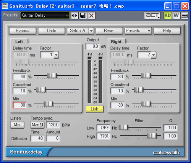
Task: Click the High filter frequency slider
Action: pos(140,136)
